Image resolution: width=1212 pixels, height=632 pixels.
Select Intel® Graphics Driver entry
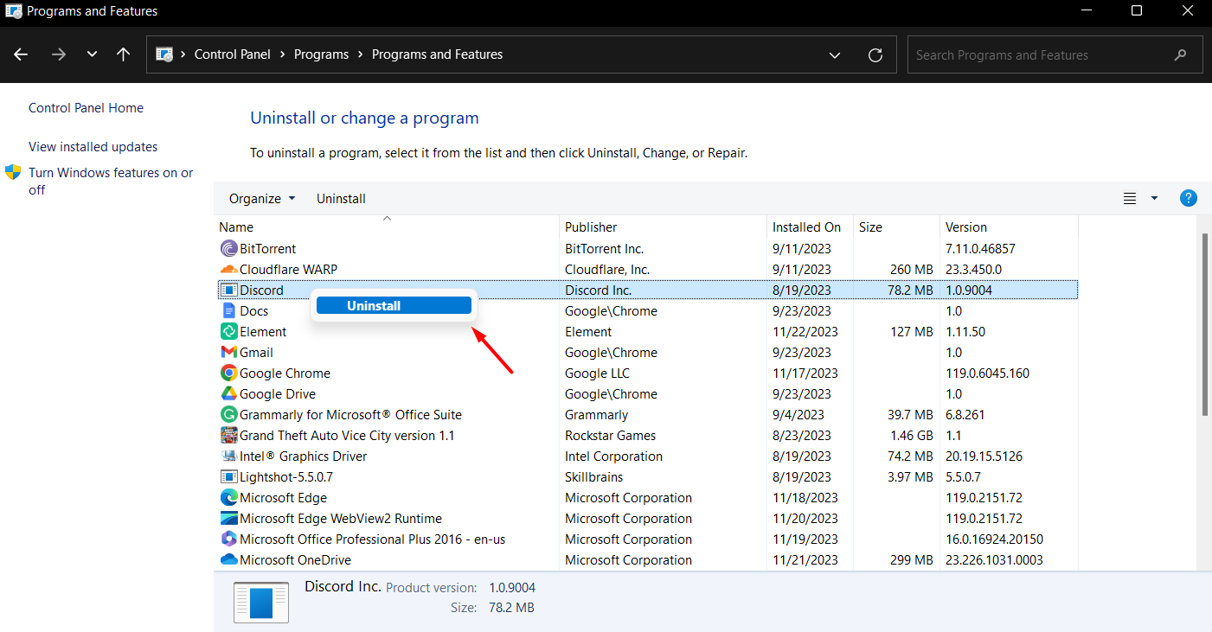coord(303,456)
